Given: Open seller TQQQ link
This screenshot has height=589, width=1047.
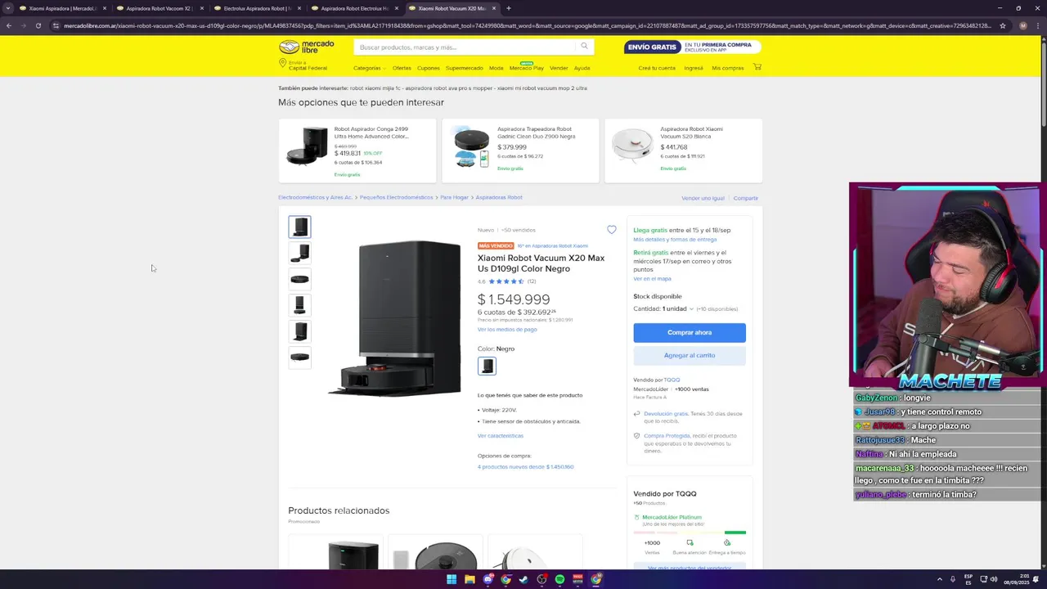Looking at the screenshot, I should point(672,380).
